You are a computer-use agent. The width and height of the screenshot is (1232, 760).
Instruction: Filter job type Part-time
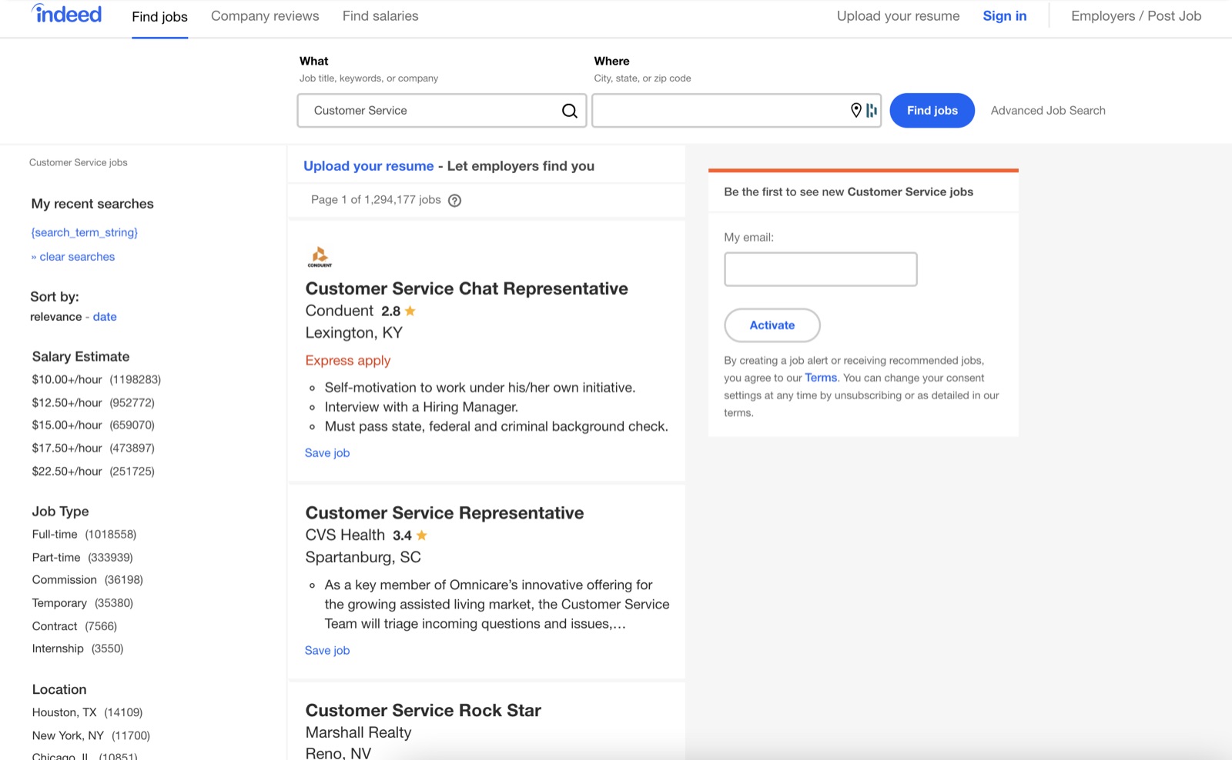click(82, 558)
